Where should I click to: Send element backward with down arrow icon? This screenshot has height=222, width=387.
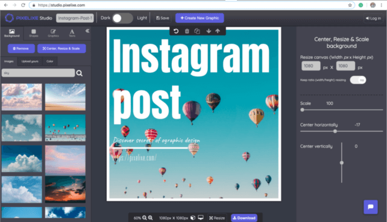[209, 31]
